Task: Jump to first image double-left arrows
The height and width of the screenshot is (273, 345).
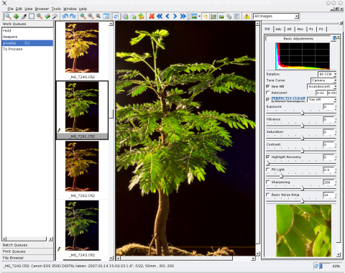Action: (160, 17)
